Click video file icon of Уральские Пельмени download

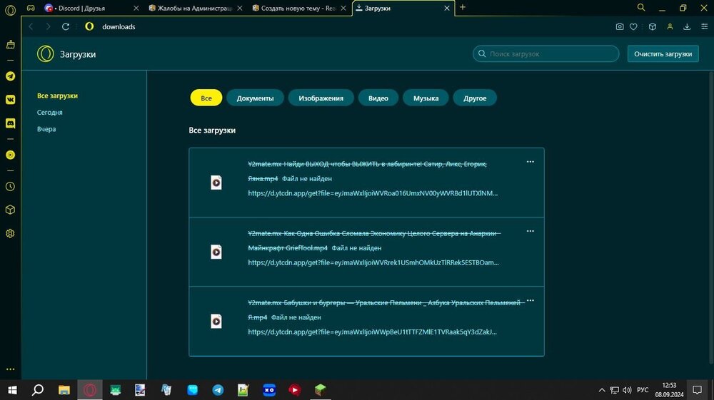(x=216, y=322)
